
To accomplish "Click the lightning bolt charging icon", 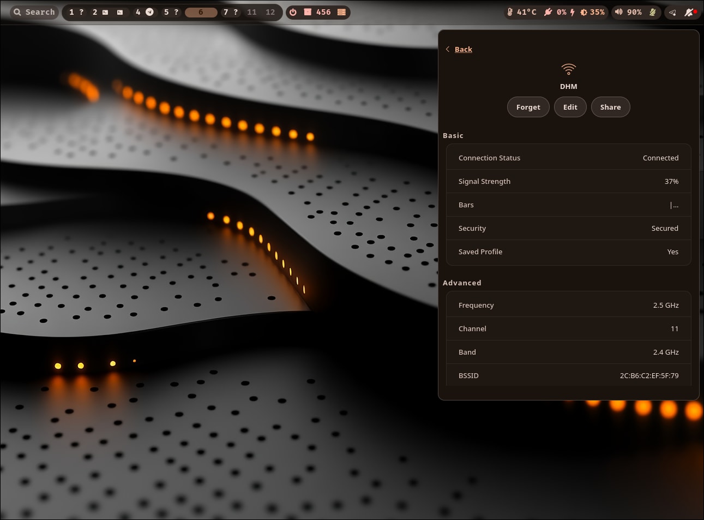I will click(x=572, y=12).
